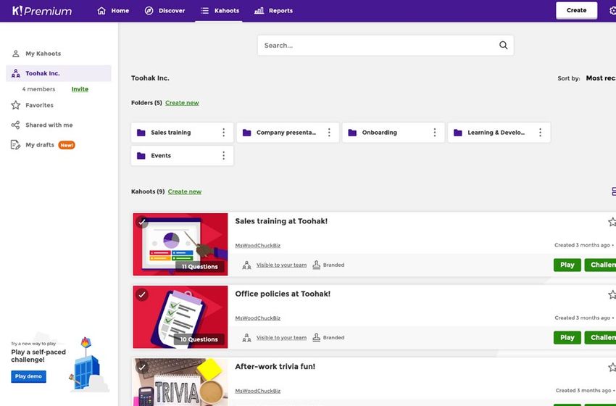Click team visibility icon on Sales training row
Screen dimensions: 616x406
(246, 265)
